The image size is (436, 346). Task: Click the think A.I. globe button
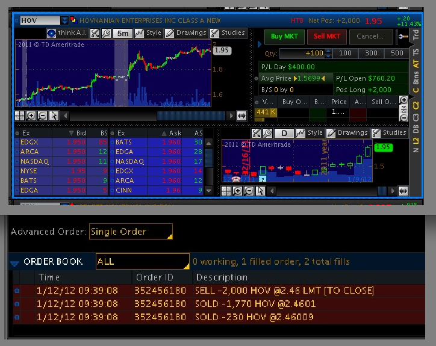point(51,33)
